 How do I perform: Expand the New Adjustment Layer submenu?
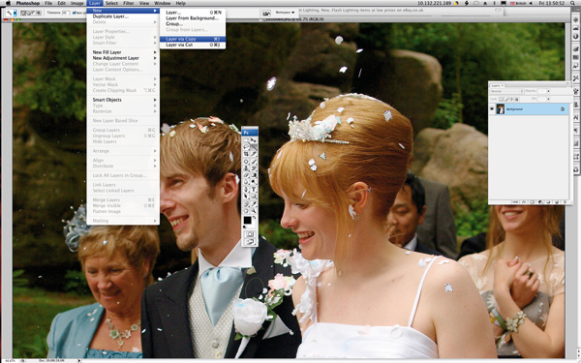click(123, 58)
